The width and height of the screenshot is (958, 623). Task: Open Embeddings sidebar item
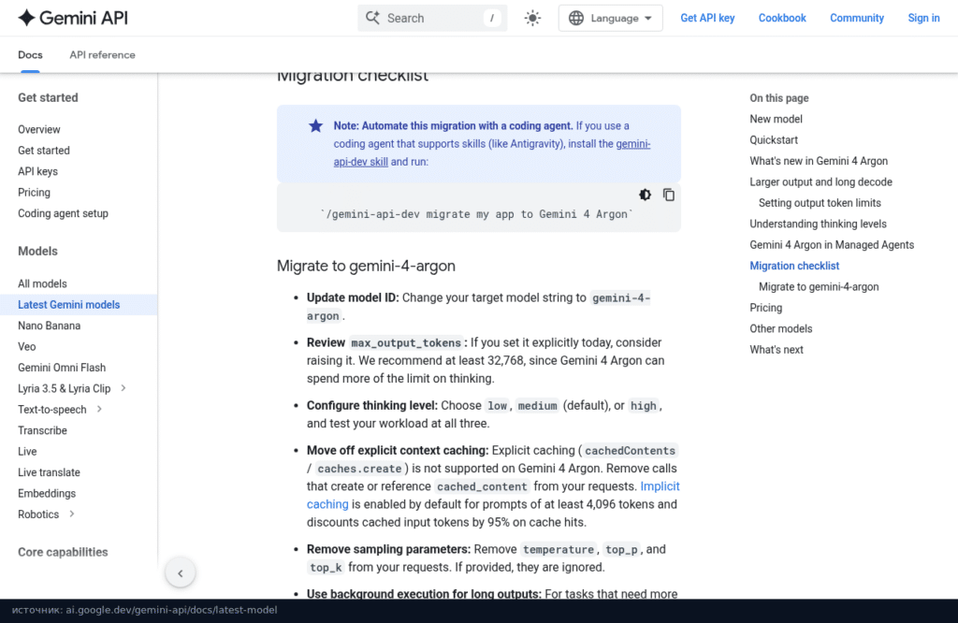point(47,493)
